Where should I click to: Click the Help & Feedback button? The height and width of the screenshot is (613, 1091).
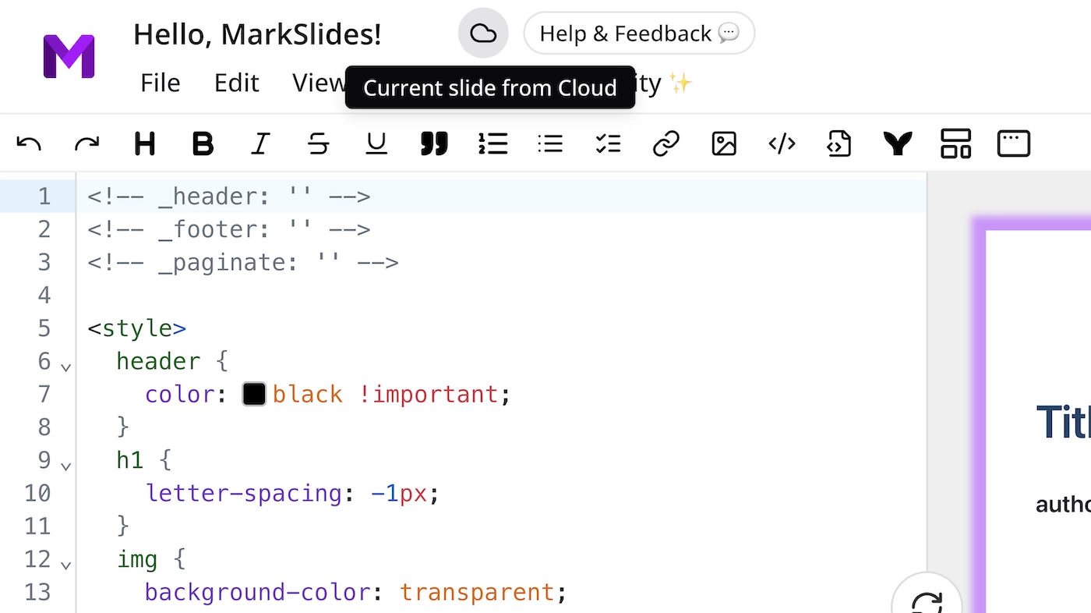pos(639,33)
